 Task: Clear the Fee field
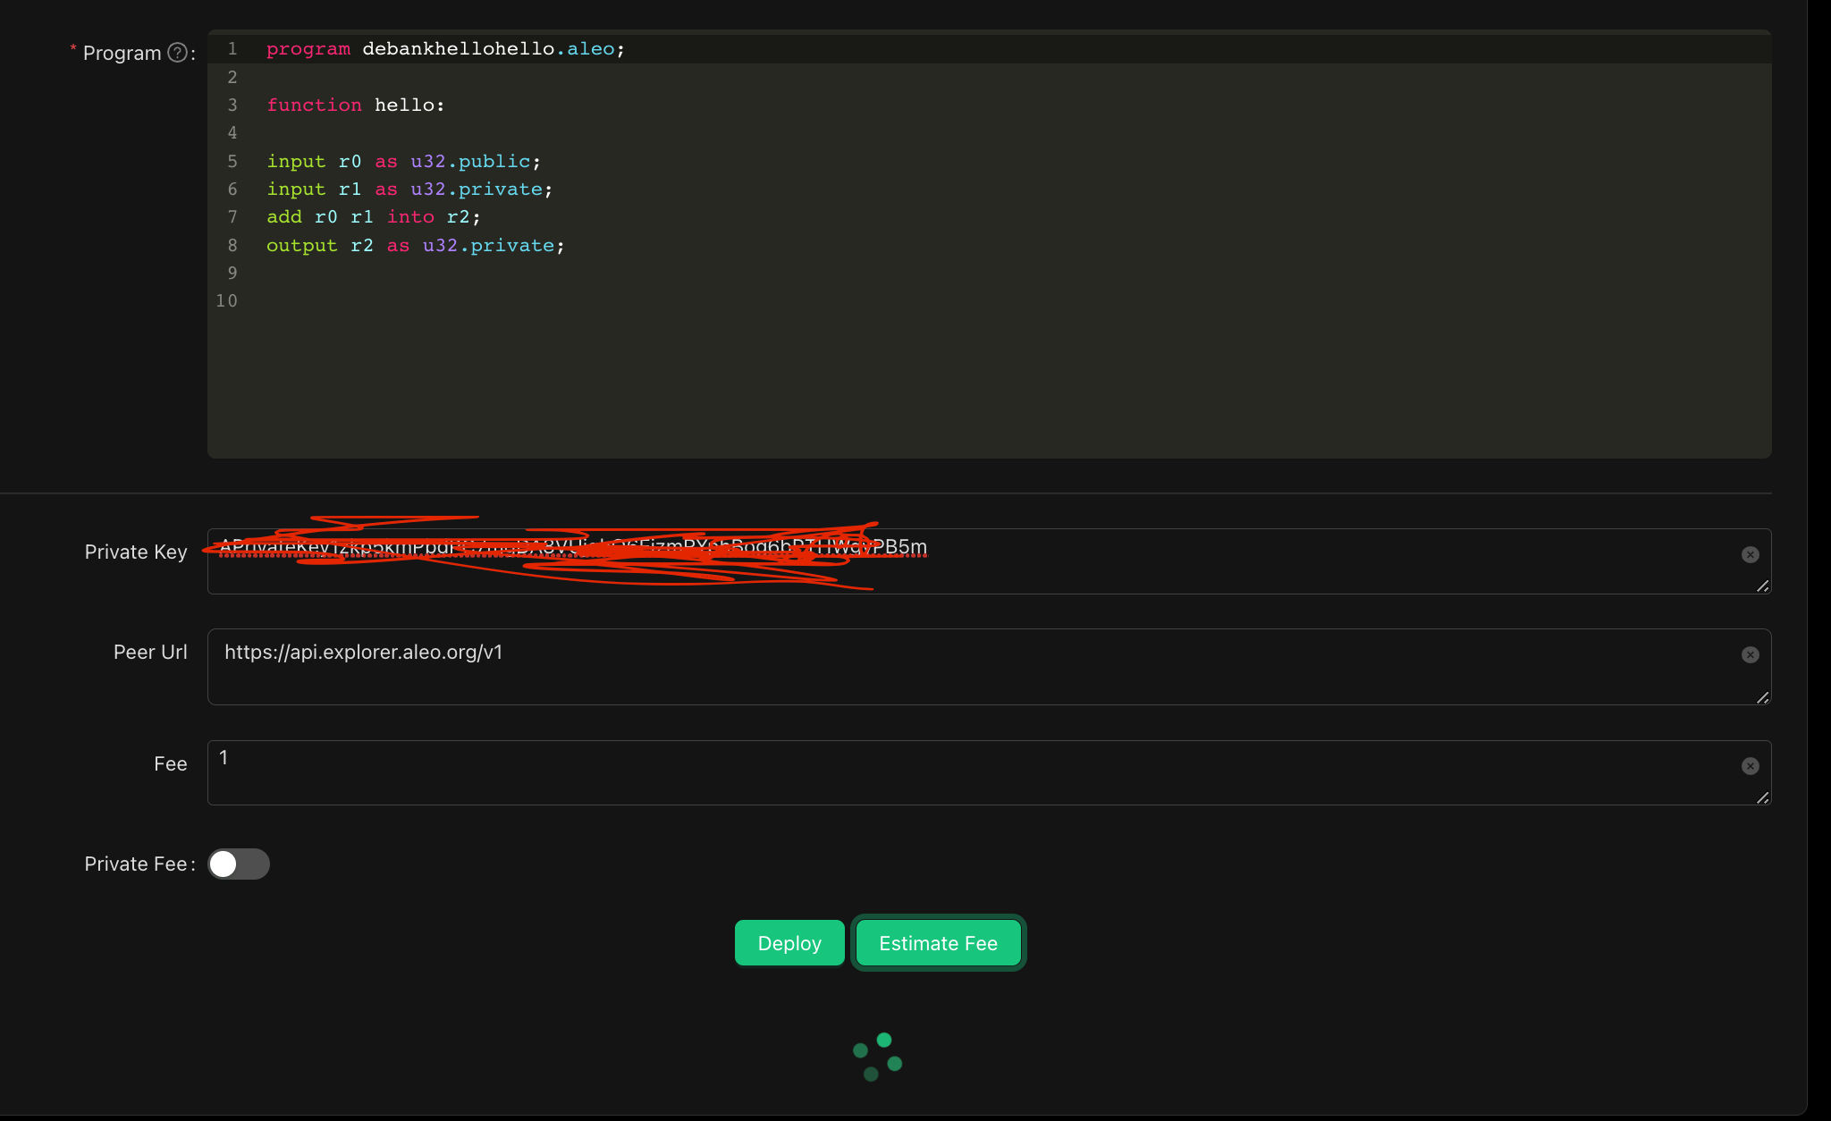(1751, 766)
